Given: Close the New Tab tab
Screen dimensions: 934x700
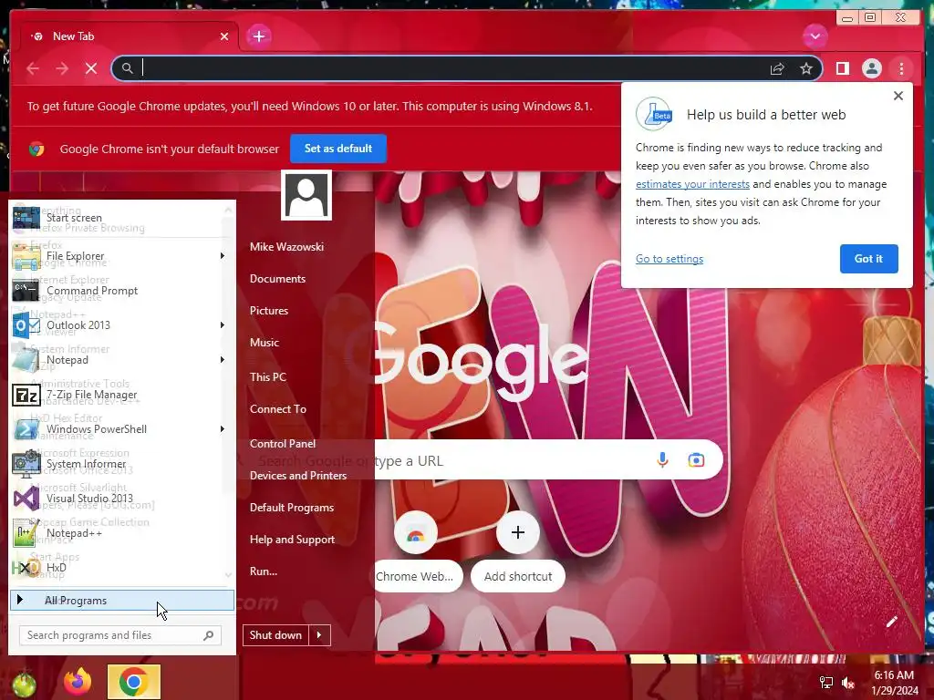Looking at the screenshot, I should coord(224,36).
